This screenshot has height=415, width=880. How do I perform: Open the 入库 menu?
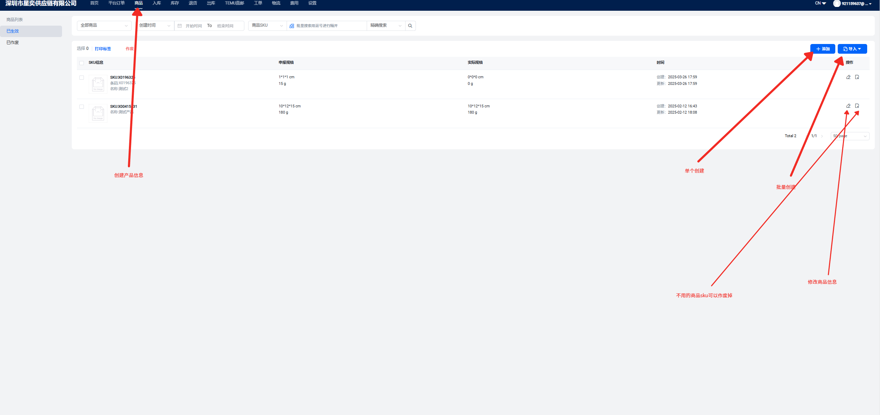tap(157, 3)
